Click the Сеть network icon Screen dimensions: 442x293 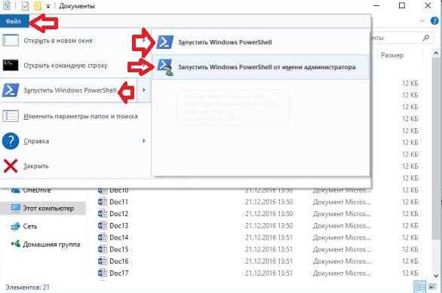coord(16,226)
